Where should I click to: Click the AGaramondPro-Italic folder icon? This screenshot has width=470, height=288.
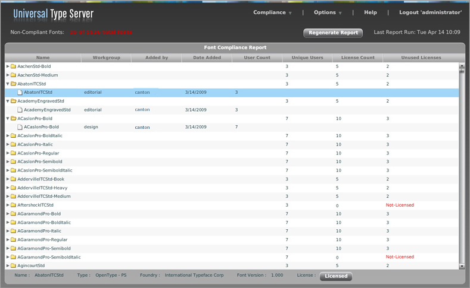tap(13, 231)
